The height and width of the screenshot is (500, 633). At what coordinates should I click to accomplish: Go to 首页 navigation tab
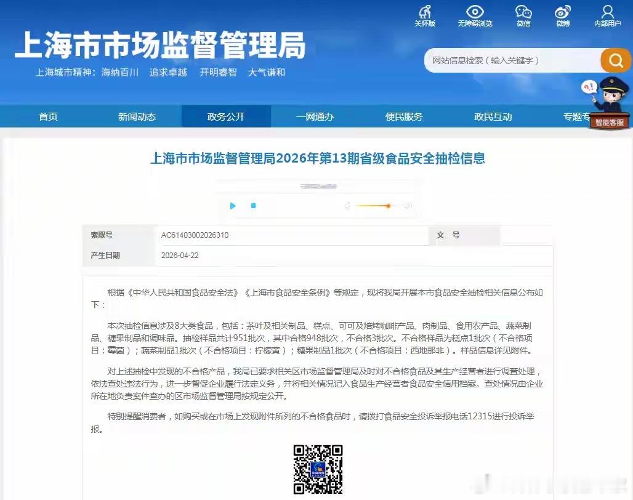tap(48, 116)
